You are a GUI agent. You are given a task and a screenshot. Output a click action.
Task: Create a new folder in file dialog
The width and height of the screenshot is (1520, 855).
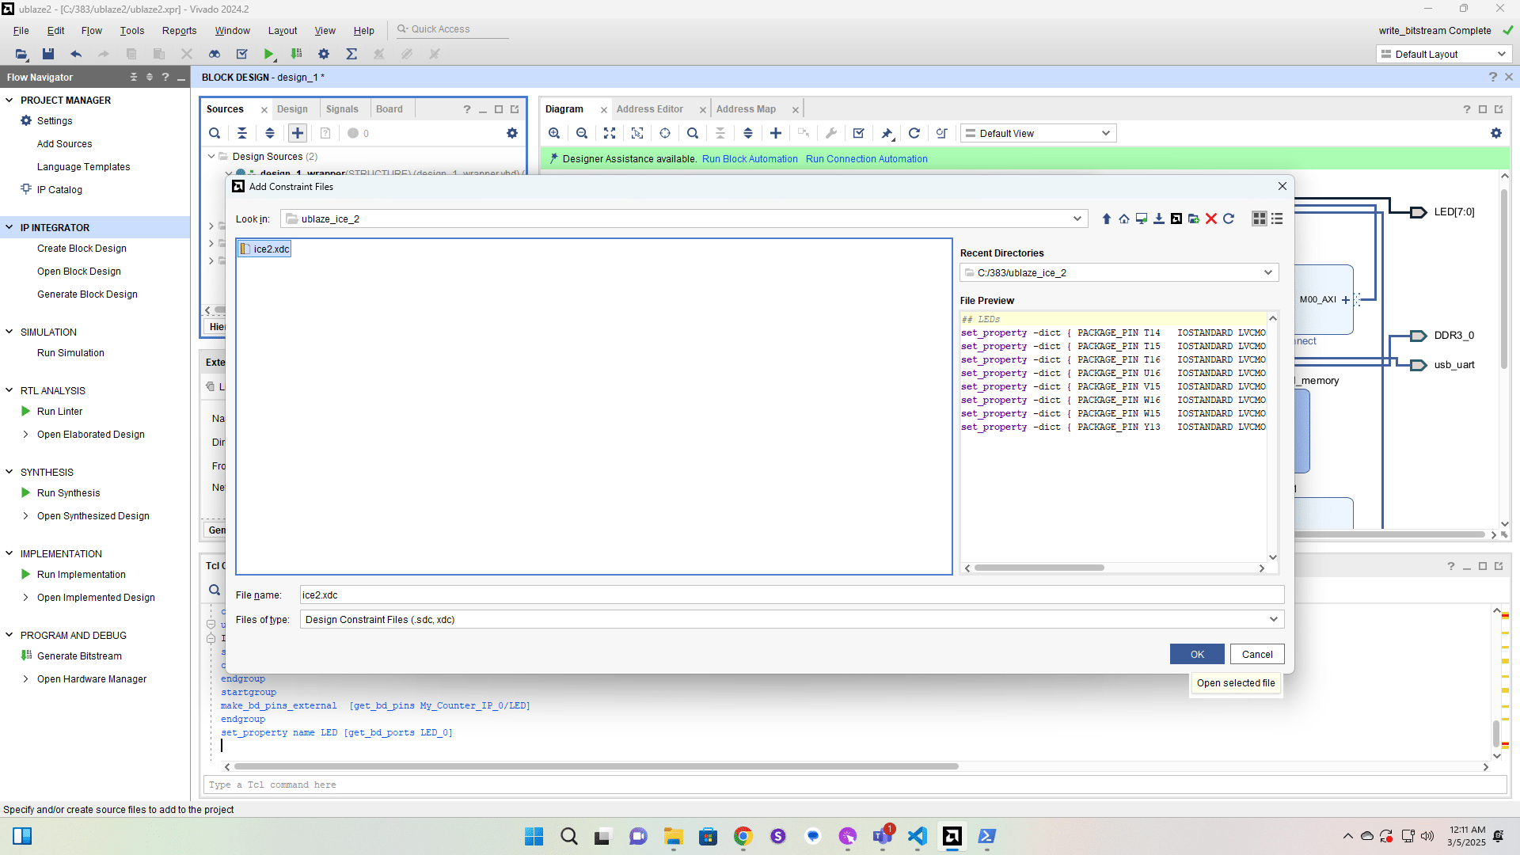coord(1193,219)
